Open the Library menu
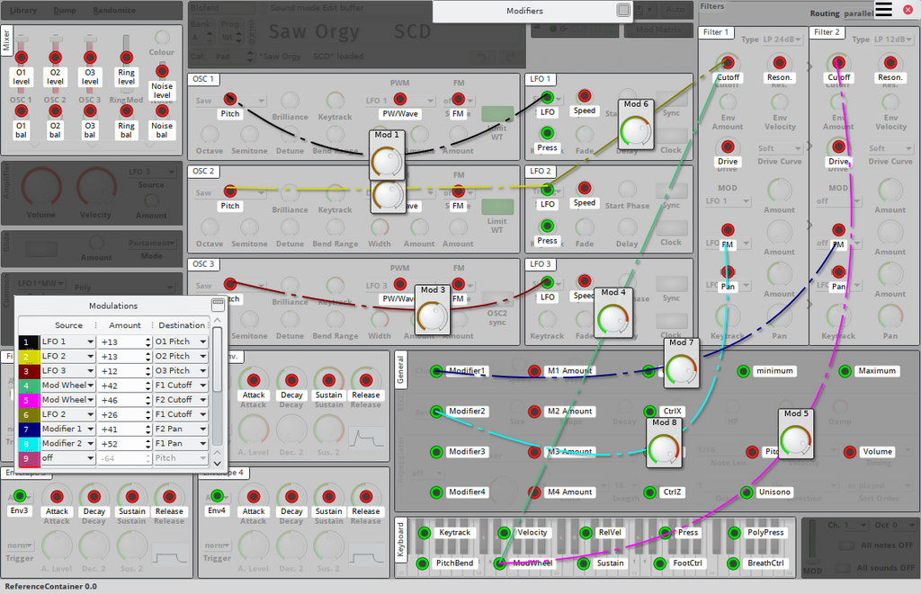The image size is (921, 594). point(24,10)
